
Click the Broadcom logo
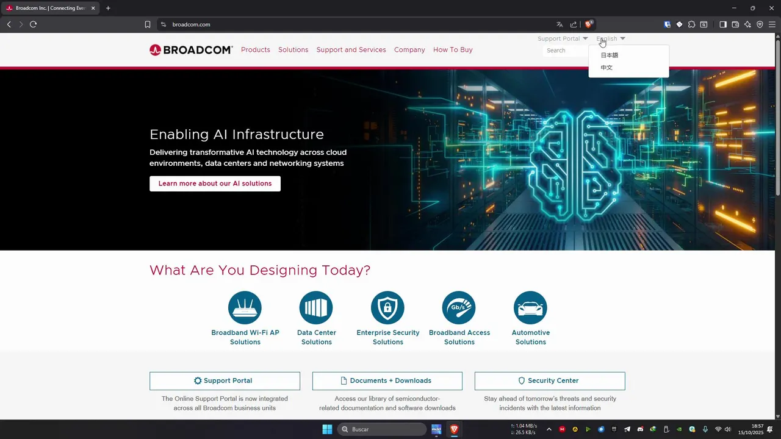pyautogui.click(x=191, y=50)
